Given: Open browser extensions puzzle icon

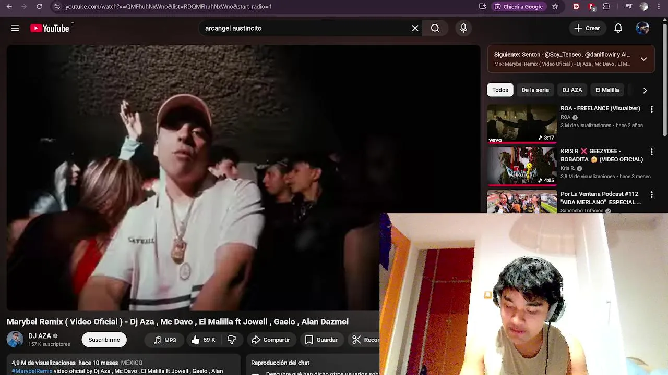Looking at the screenshot, I should (x=606, y=7).
